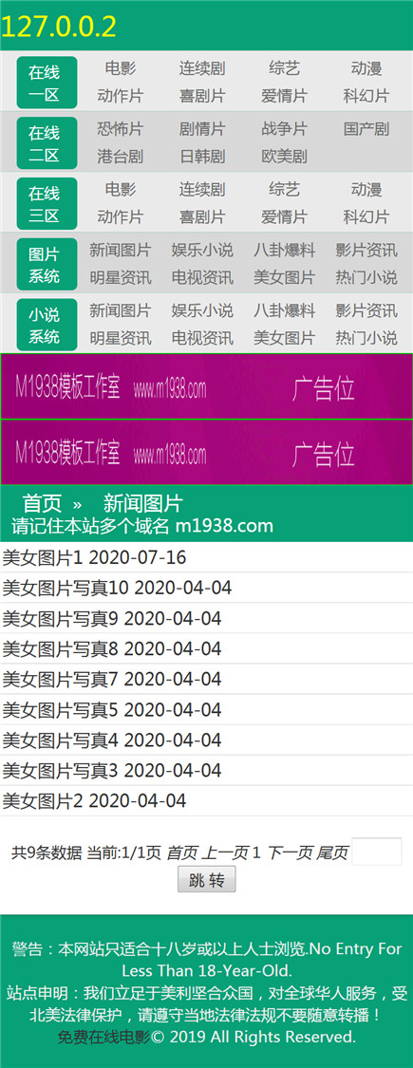Click the 下一页 pagination link
This screenshot has width=413, height=1068.
click(x=290, y=853)
